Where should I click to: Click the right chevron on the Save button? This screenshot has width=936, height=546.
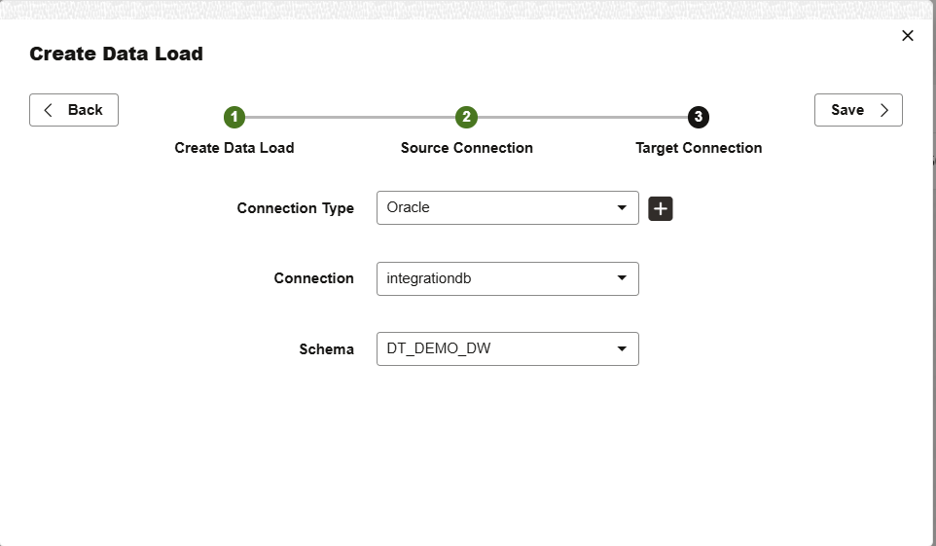884,110
